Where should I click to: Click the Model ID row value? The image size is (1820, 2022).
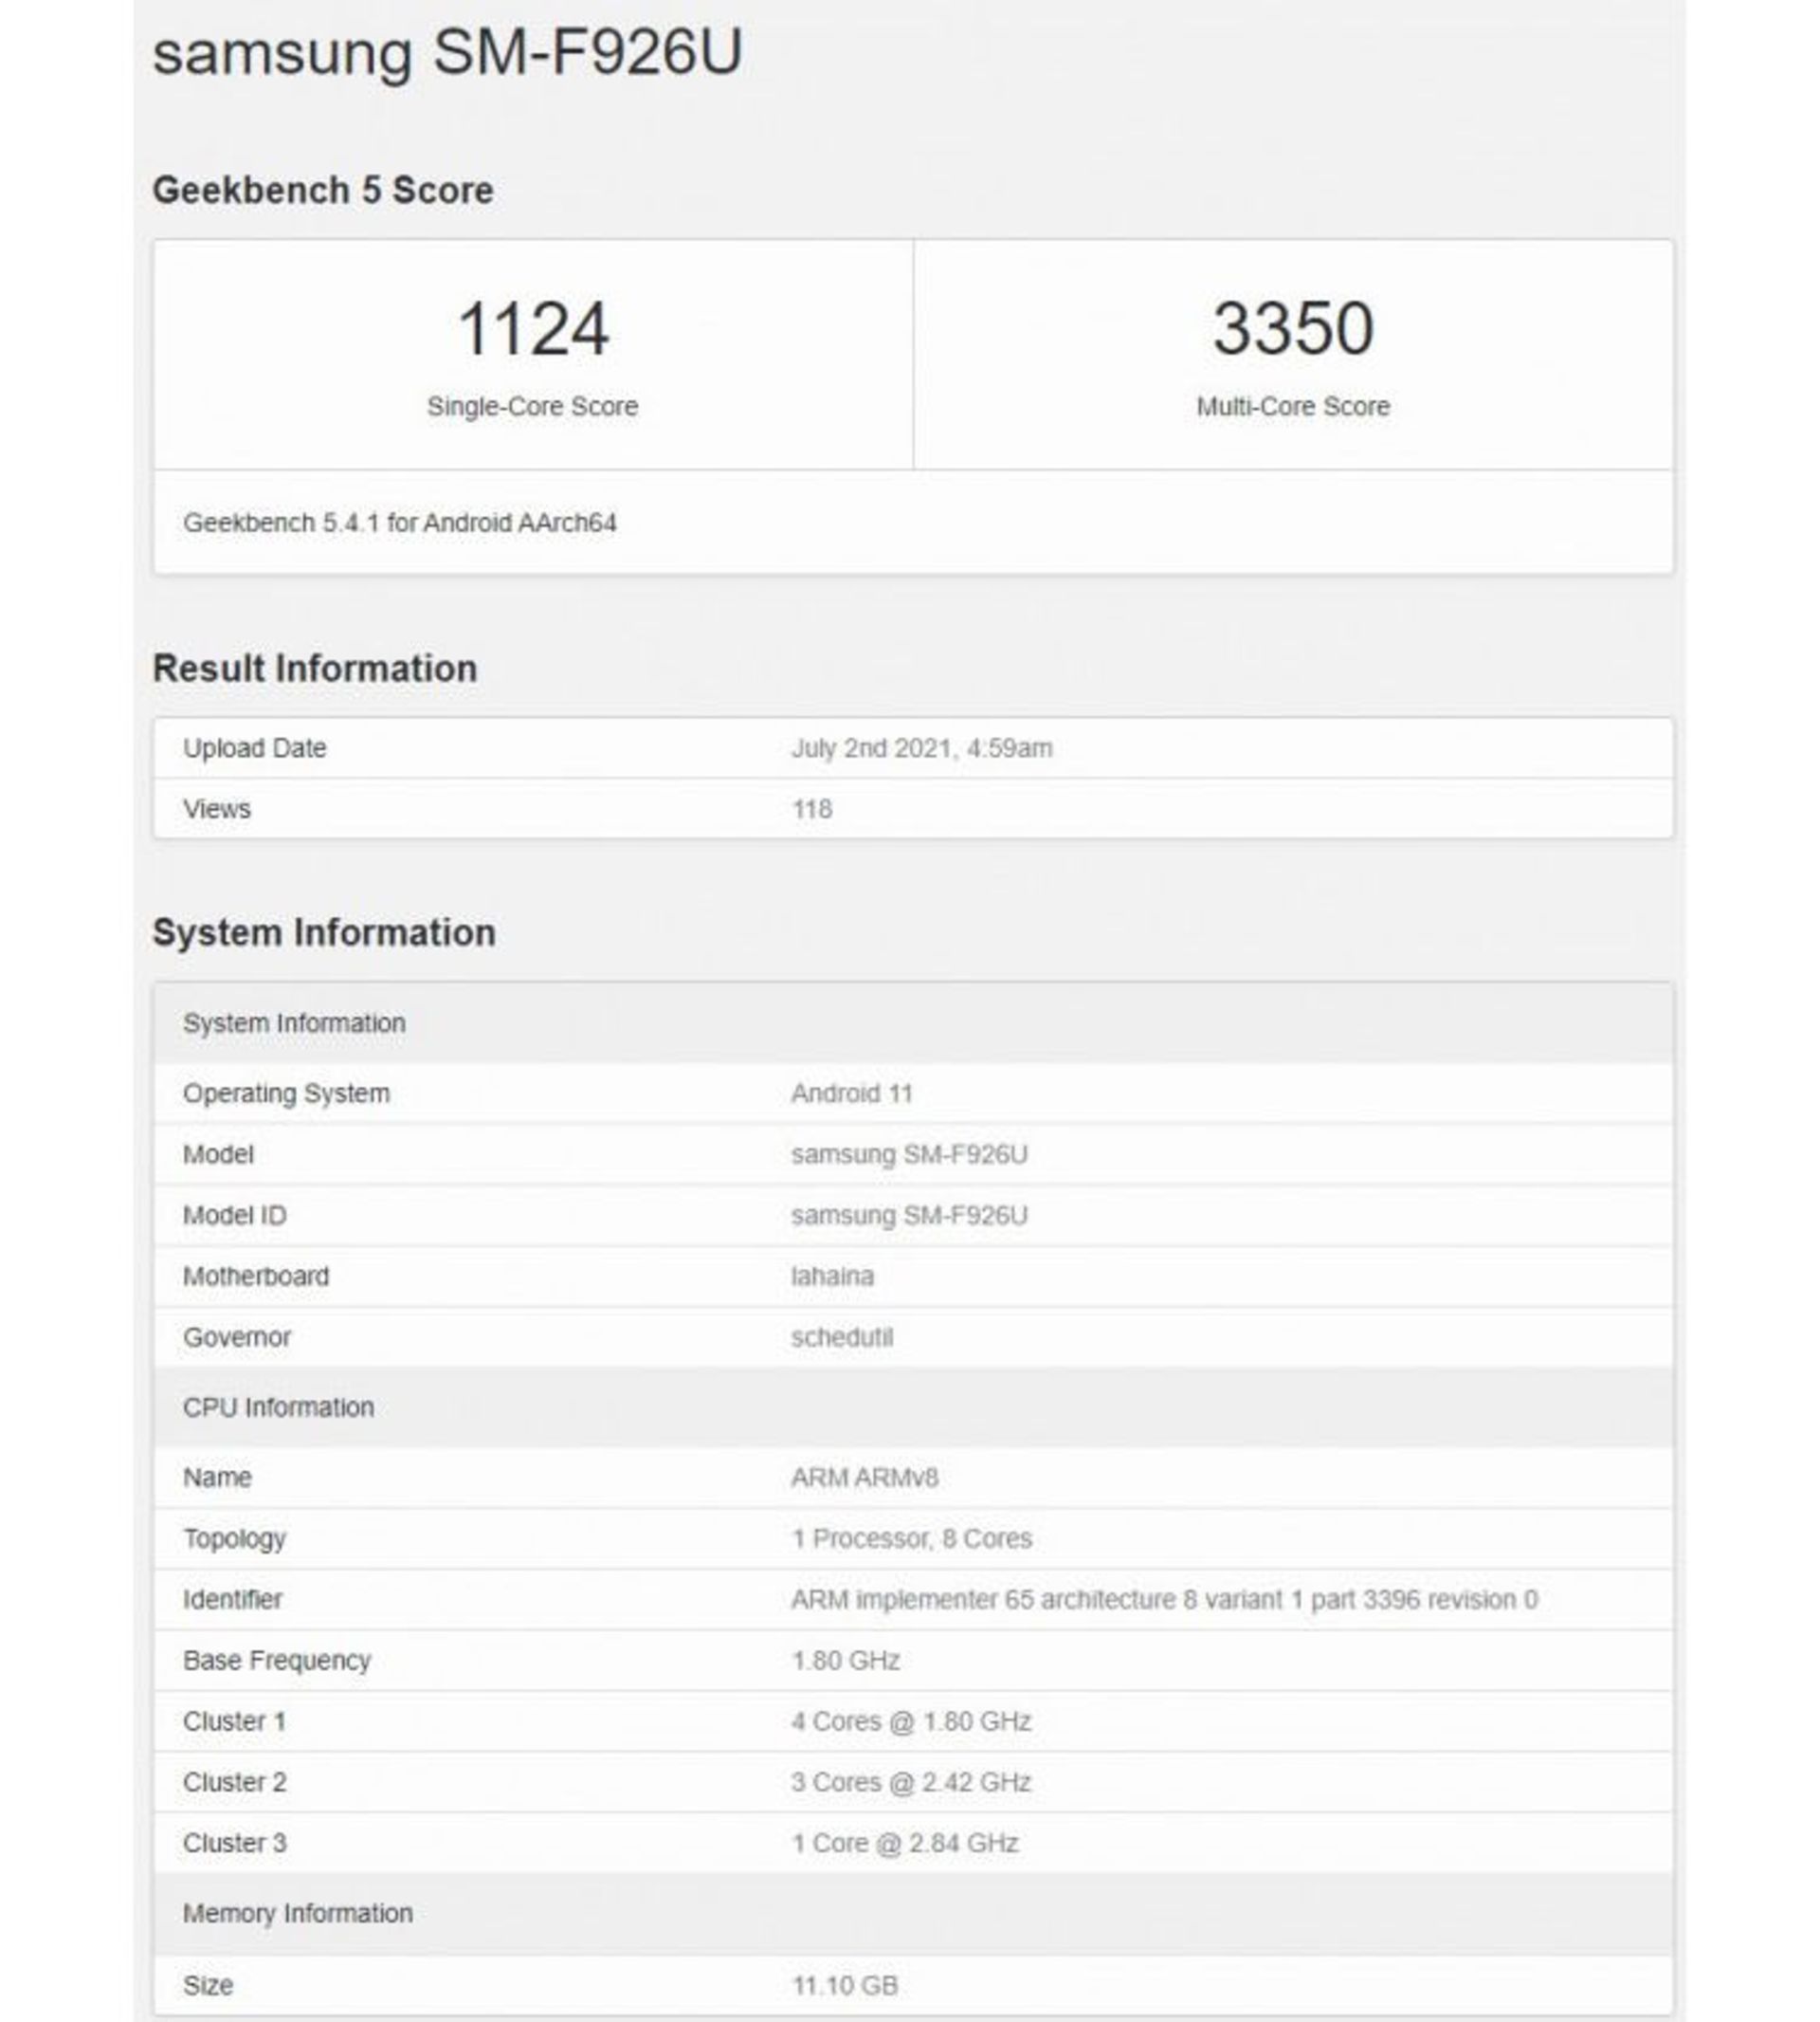point(908,1216)
